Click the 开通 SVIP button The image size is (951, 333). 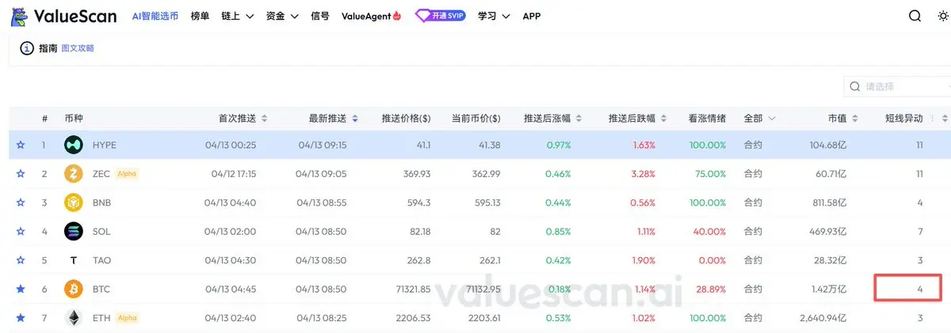click(x=441, y=16)
